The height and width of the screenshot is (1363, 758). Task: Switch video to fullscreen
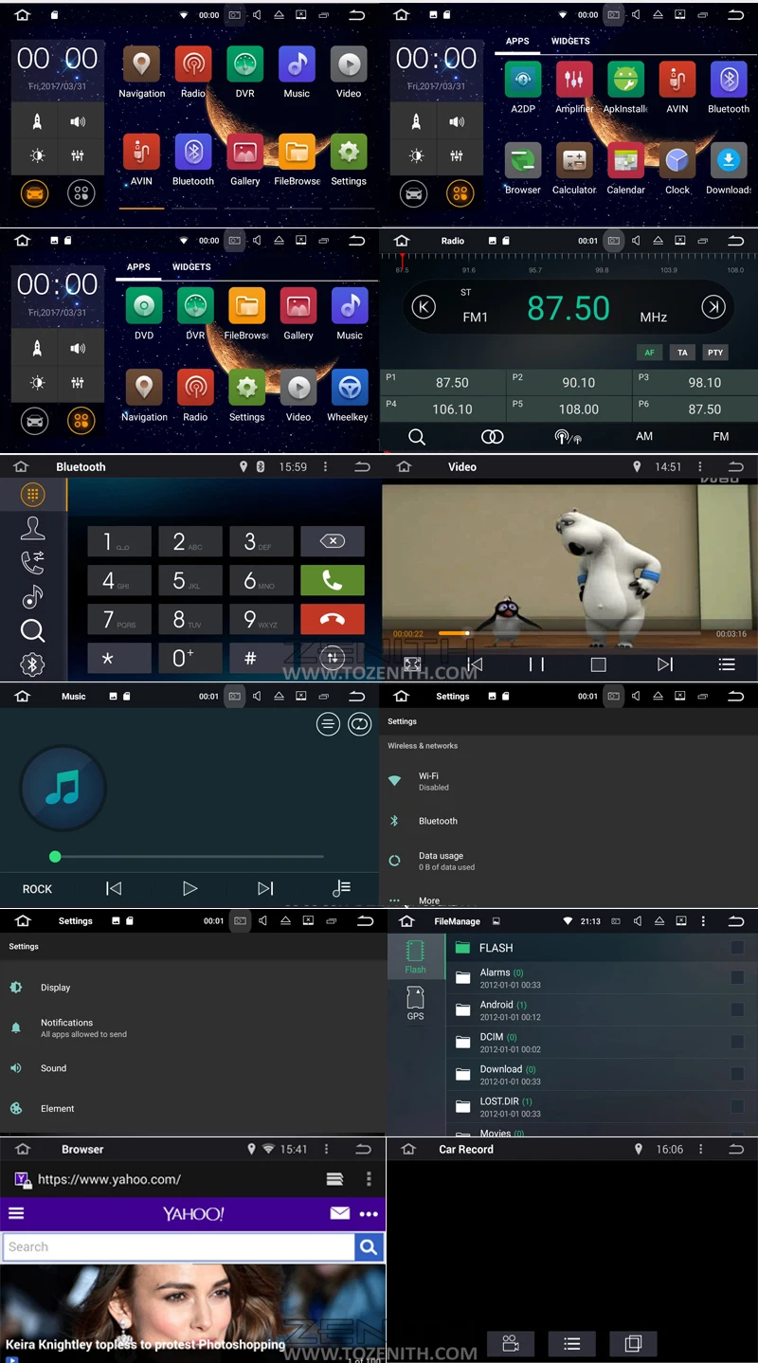(x=412, y=664)
